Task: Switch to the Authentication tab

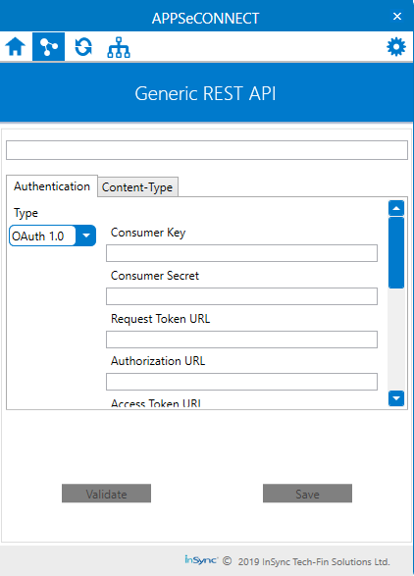Action: coord(52,186)
